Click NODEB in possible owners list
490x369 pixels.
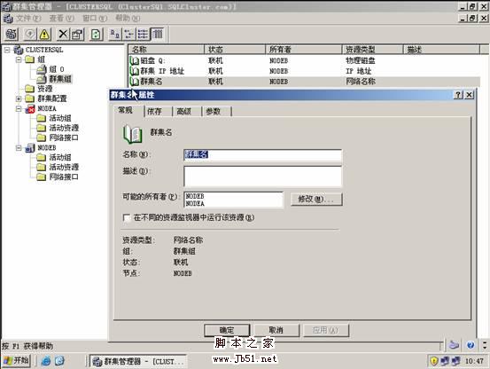(195, 196)
